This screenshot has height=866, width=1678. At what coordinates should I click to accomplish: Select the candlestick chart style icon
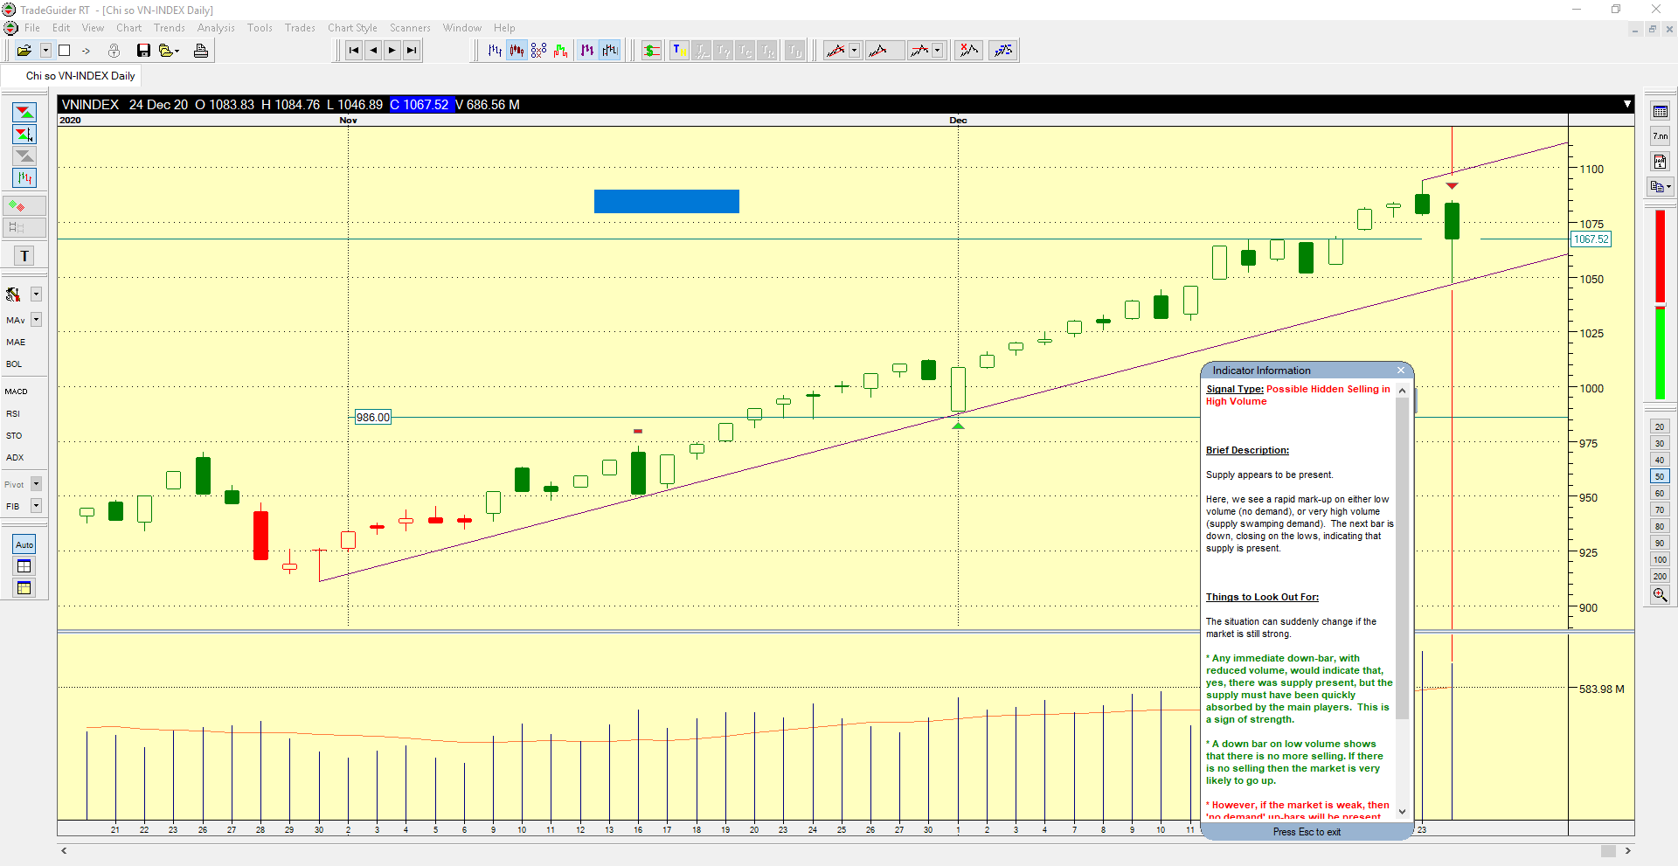pos(517,51)
